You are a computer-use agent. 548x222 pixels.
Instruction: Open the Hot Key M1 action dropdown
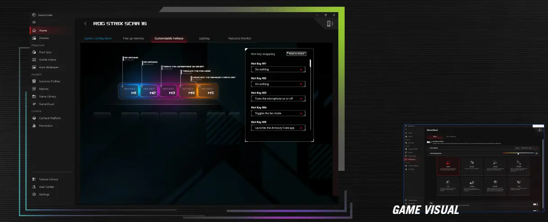278,70
